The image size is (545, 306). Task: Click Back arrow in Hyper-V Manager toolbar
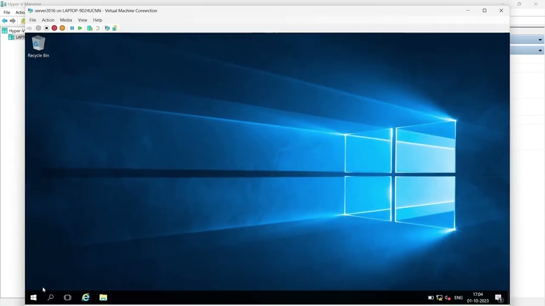pos(5,20)
